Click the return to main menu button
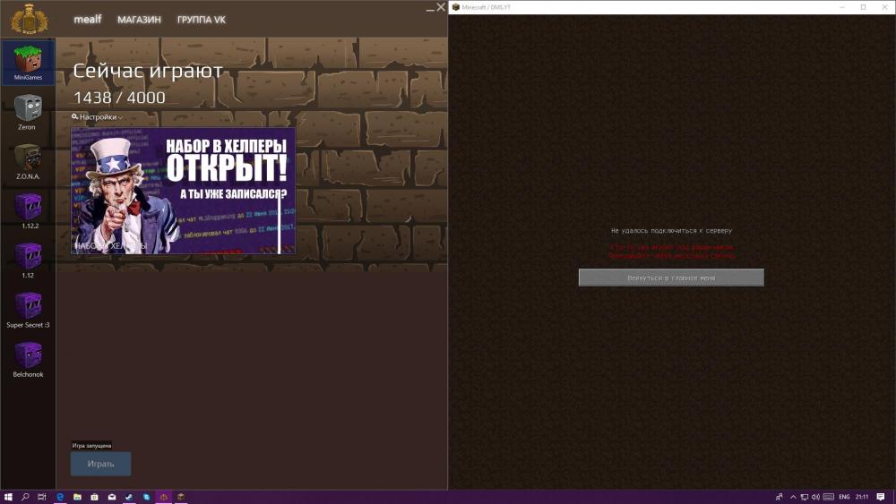896x504 pixels. click(671, 278)
